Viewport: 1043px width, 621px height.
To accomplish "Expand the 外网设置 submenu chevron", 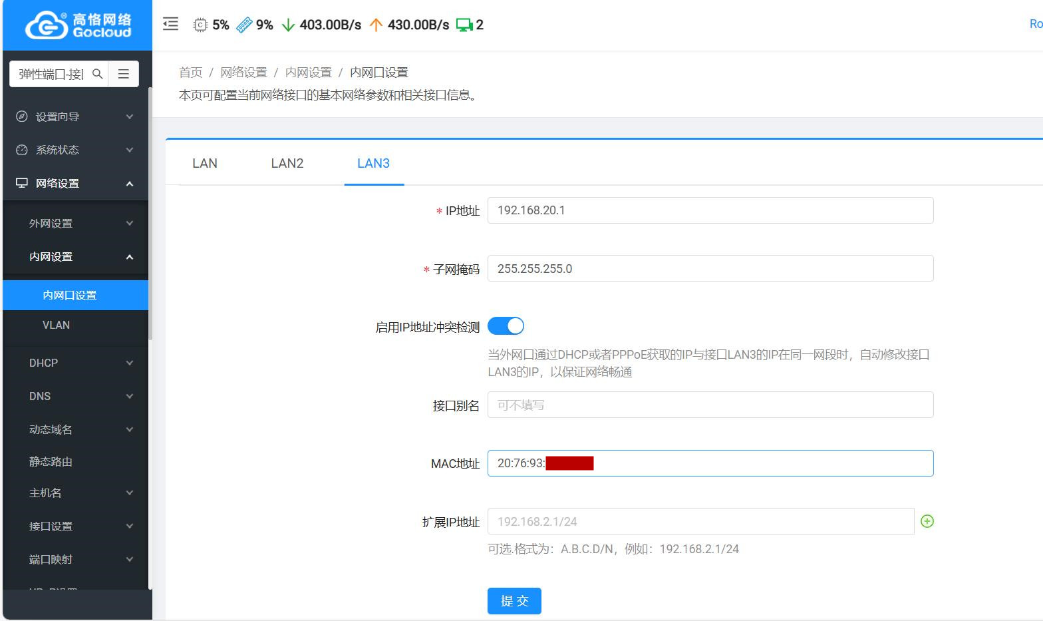I will point(130,223).
